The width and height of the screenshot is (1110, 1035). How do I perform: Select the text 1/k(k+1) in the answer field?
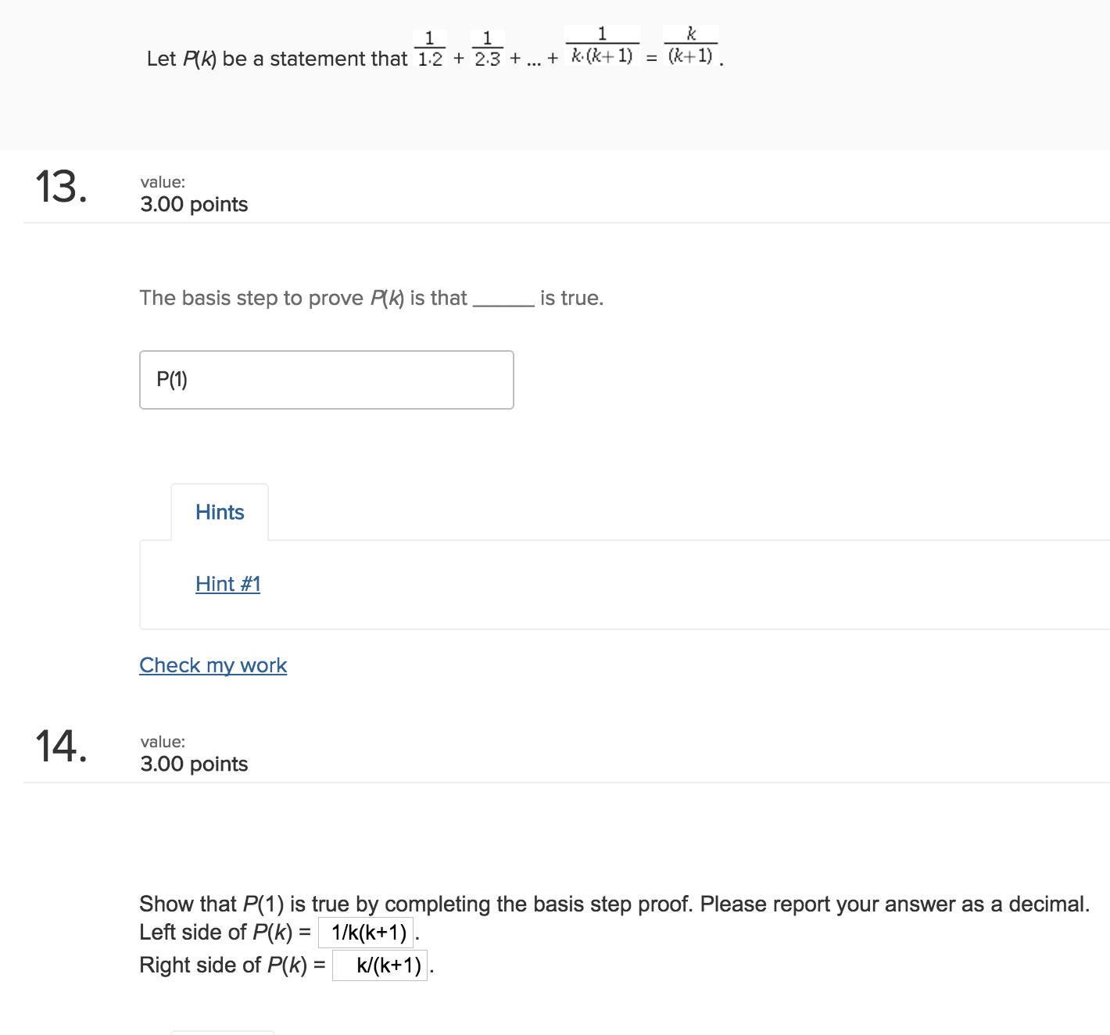click(x=367, y=932)
